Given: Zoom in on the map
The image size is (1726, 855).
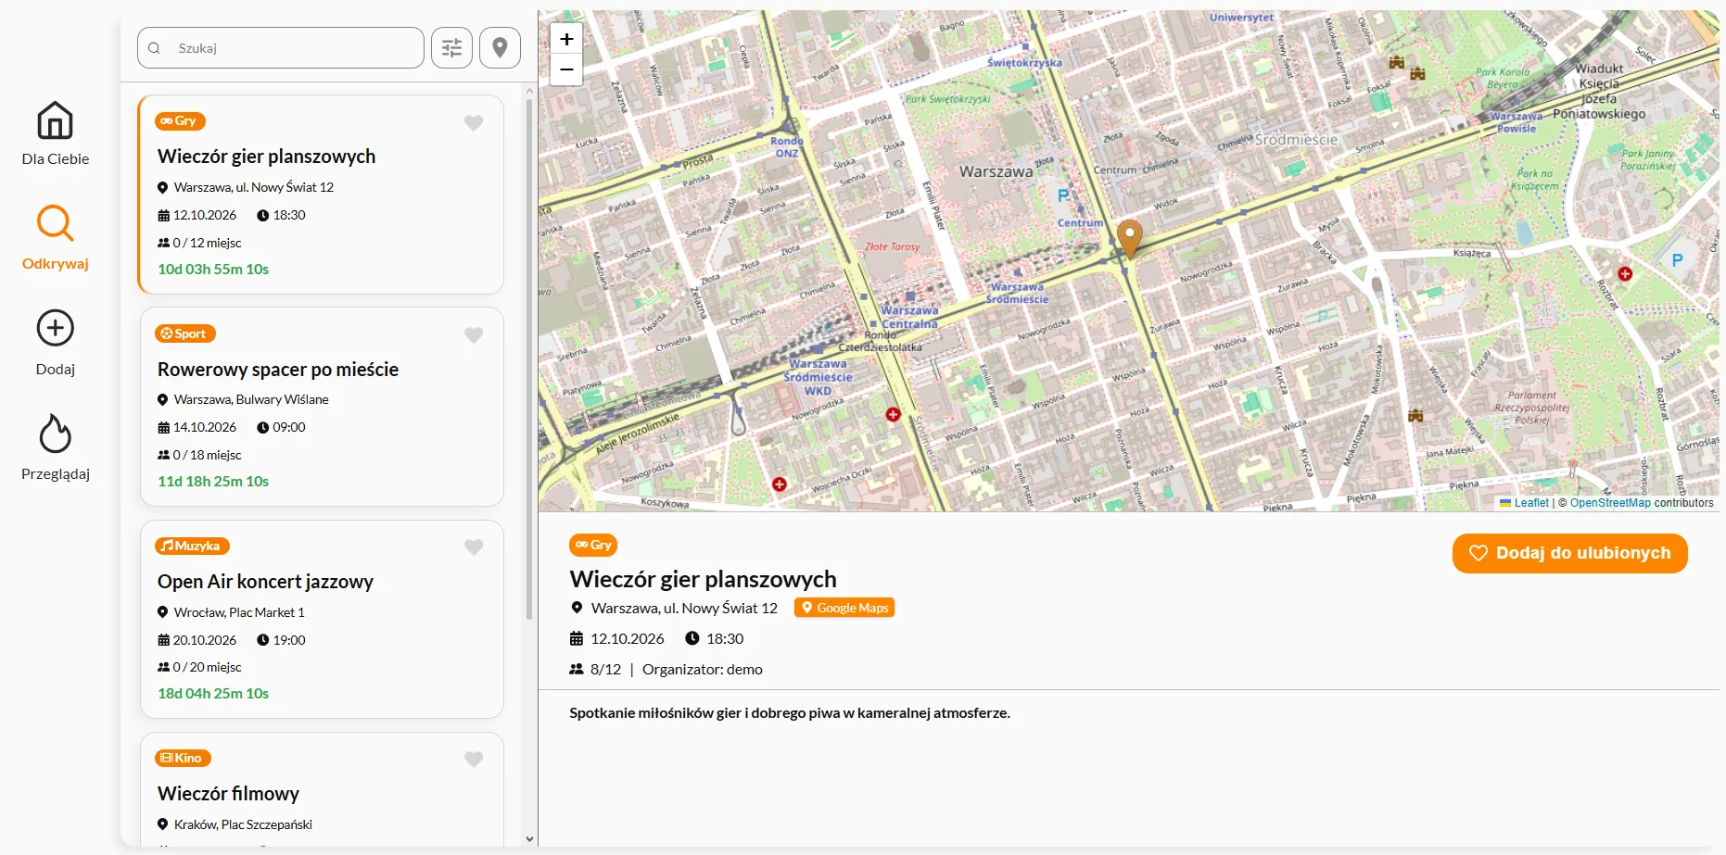Looking at the screenshot, I should 566,39.
